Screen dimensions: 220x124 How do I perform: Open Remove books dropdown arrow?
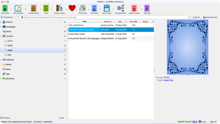(142, 9)
